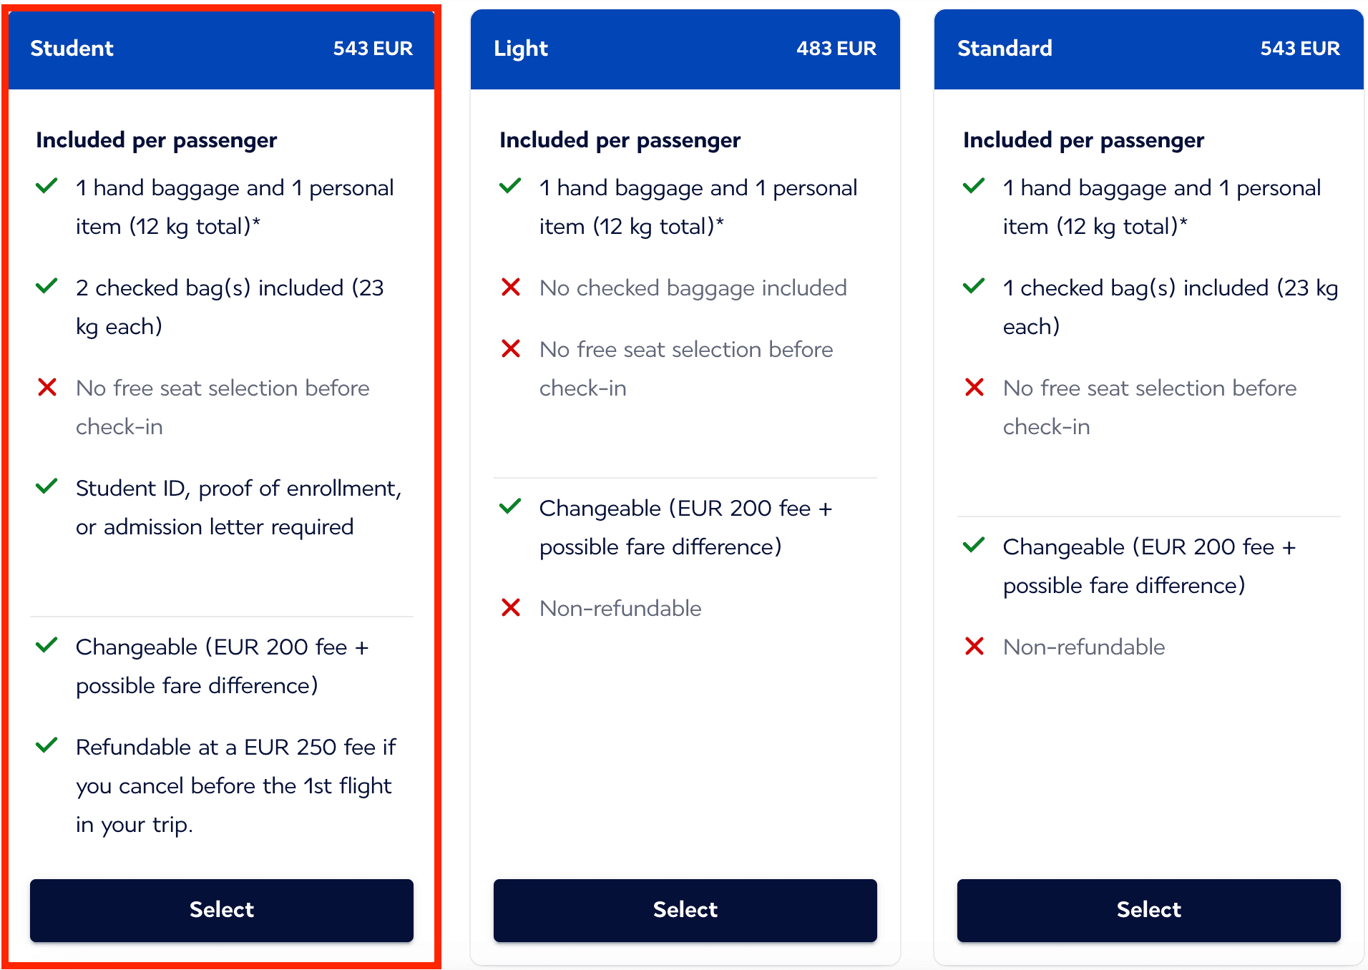The height and width of the screenshot is (970, 1368).
Task: Select the Standard fare
Action: pos(1148,909)
